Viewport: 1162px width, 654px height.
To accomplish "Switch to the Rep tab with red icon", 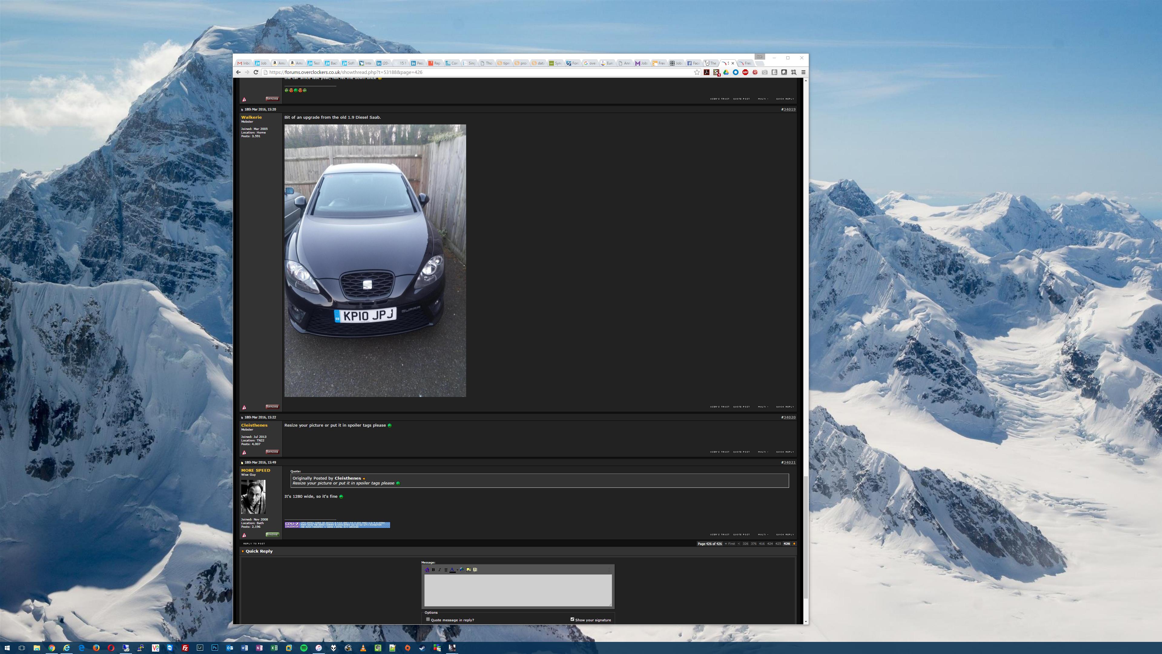I will [434, 63].
